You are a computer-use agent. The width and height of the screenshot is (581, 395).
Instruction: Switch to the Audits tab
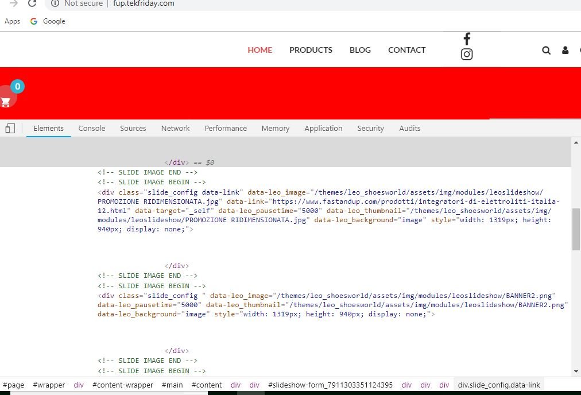tap(409, 128)
